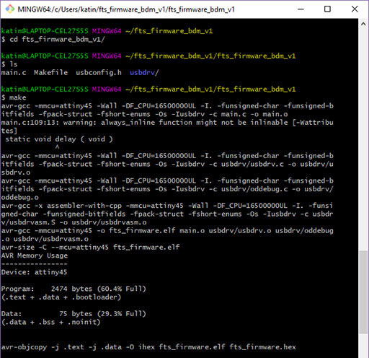Click the 'sbdrv.o' output line

pos(16,173)
